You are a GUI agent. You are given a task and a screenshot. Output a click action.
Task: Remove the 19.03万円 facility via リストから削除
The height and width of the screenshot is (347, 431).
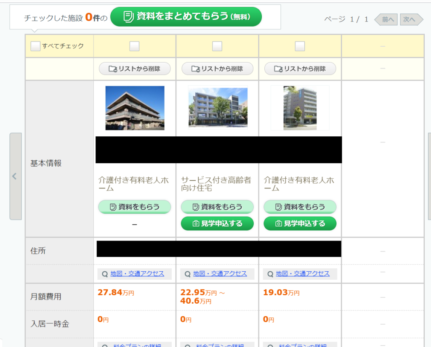[300, 69]
